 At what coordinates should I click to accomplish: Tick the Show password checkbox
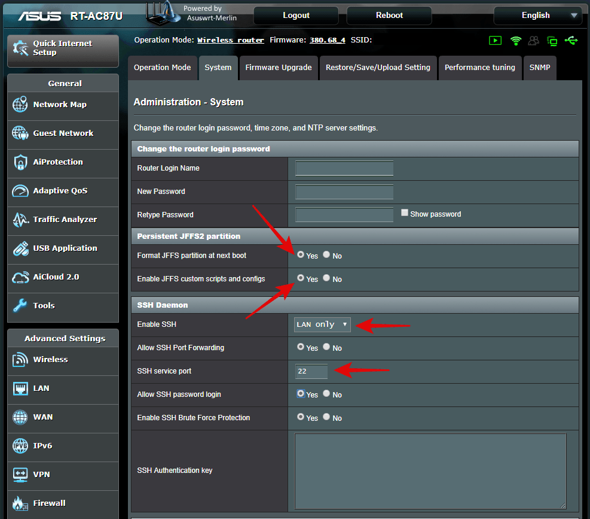coord(405,213)
